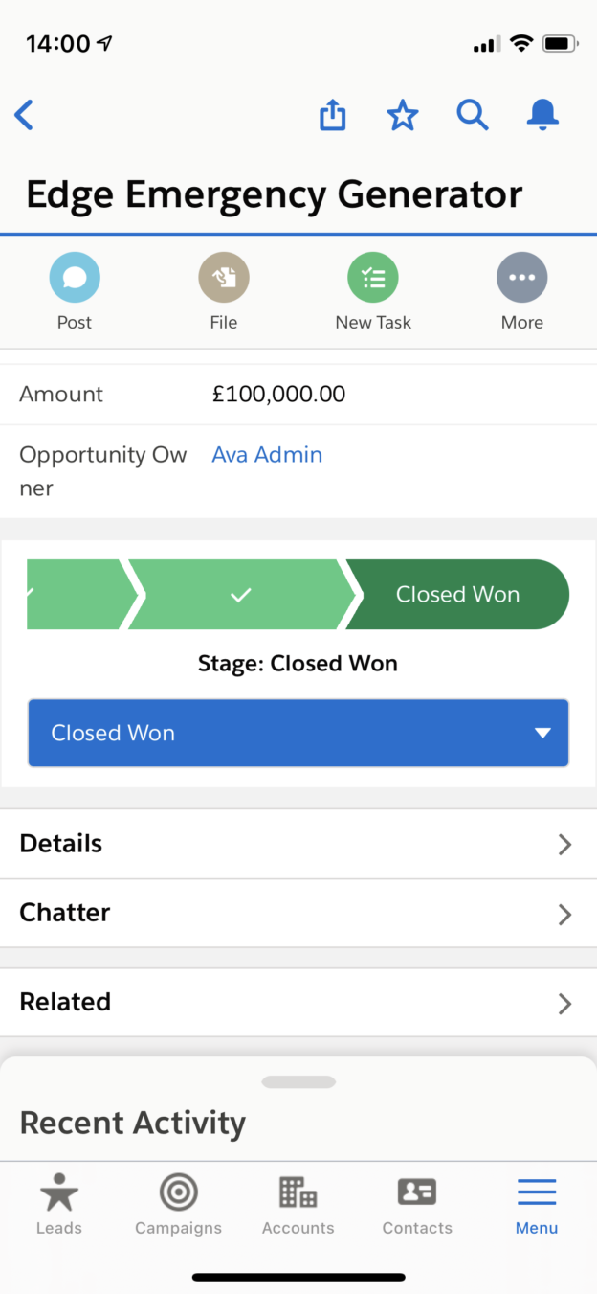Open the share action icon
This screenshot has height=1294, width=597.
[x=332, y=115]
